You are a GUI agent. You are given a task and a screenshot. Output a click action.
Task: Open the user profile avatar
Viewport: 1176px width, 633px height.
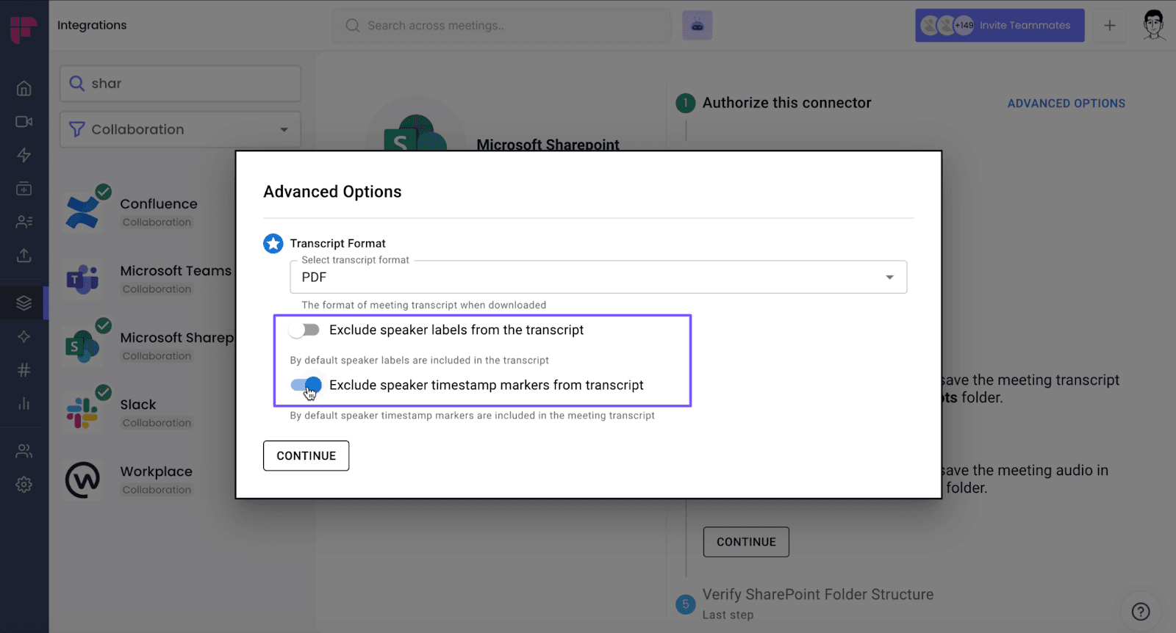1154,25
